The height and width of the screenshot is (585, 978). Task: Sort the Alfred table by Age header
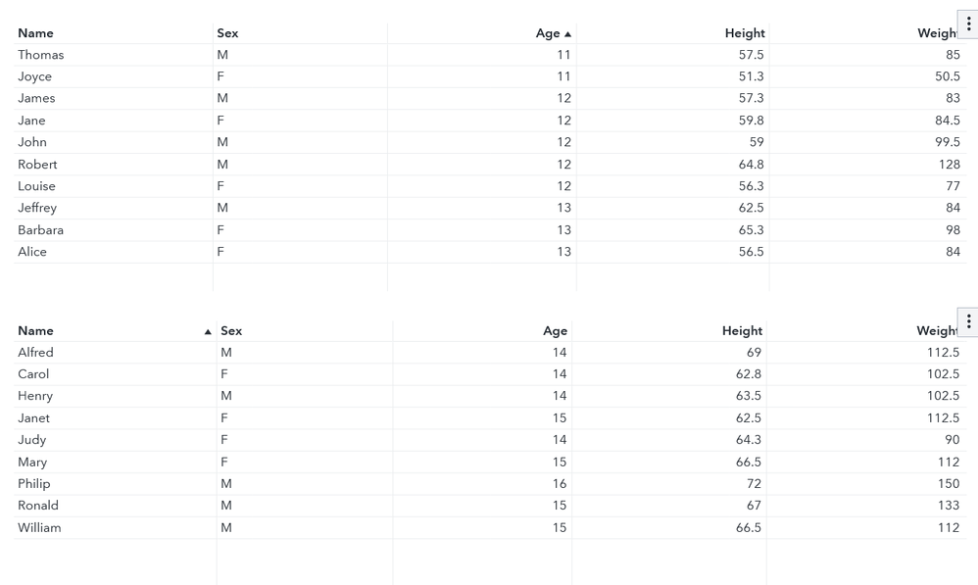555,331
